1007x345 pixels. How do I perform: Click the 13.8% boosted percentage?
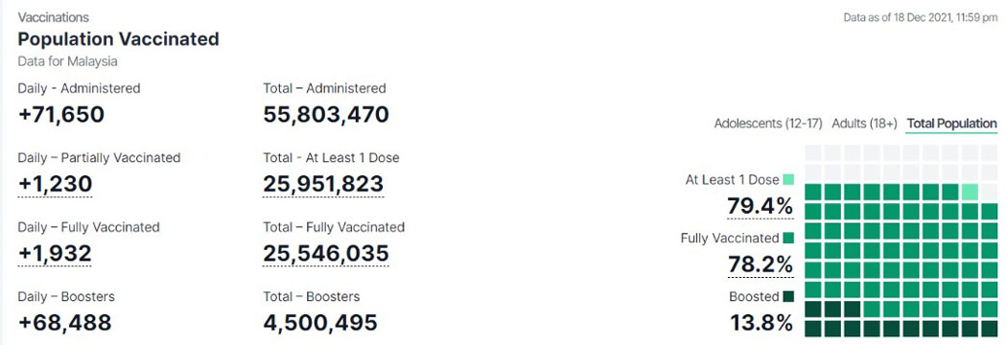tap(761, 323)
